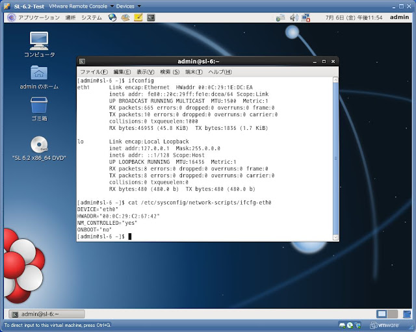Open terminal 表示(V) menu
Image resolution: width=416 pixels, height=332 pixels.
coord(146,72)
